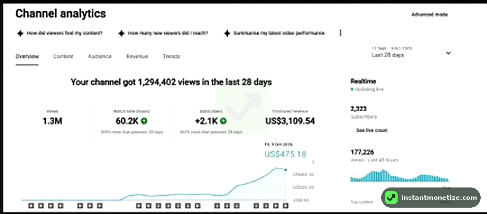Choose 'Summarise my latest video performance' suggestion
This screenshot has width=487, height=214.
pos(274,33)
